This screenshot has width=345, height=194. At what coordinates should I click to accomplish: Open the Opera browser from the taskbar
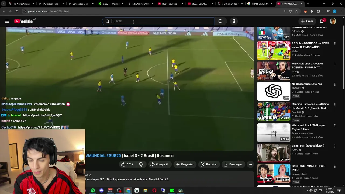(x=154, y=190)
